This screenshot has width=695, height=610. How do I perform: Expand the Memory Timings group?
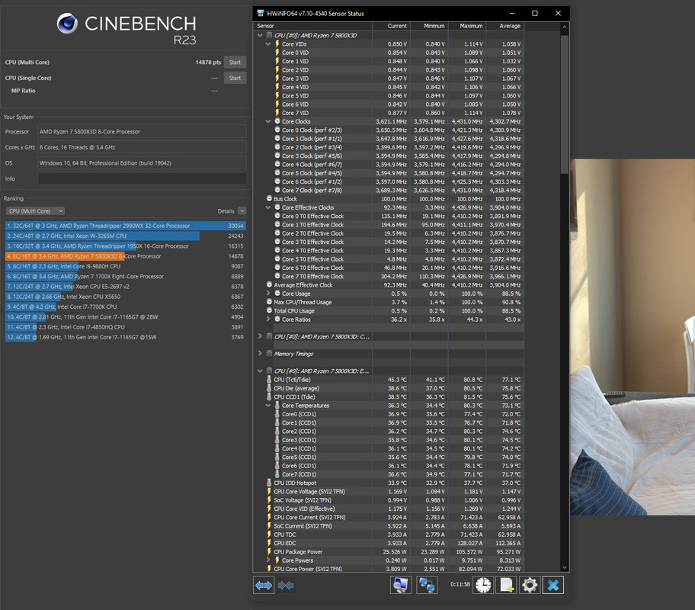click(260, 354)
